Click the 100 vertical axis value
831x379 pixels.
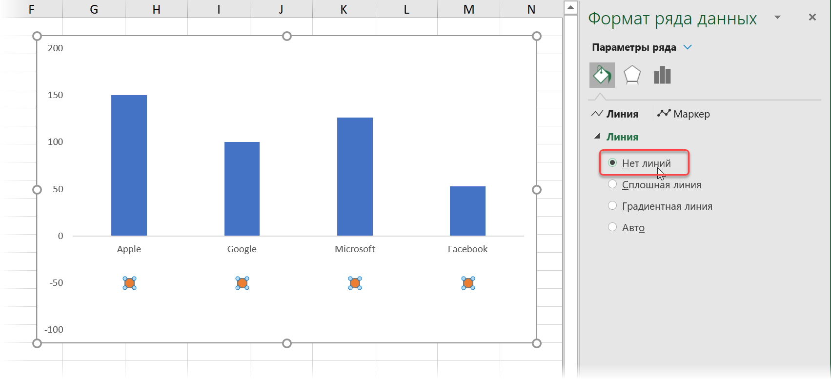(55, 142)
